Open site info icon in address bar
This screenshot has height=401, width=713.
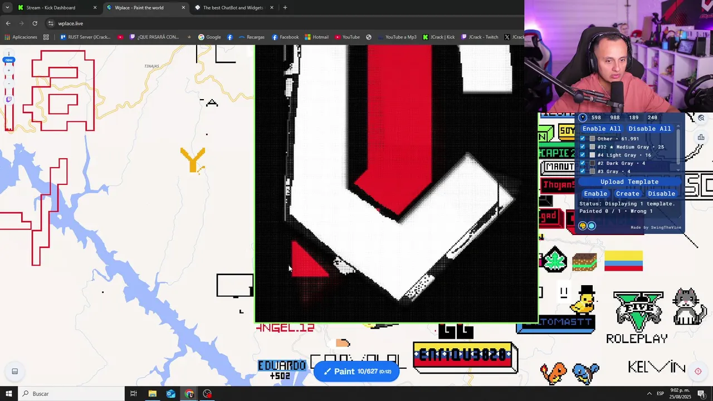coord(51,23)
